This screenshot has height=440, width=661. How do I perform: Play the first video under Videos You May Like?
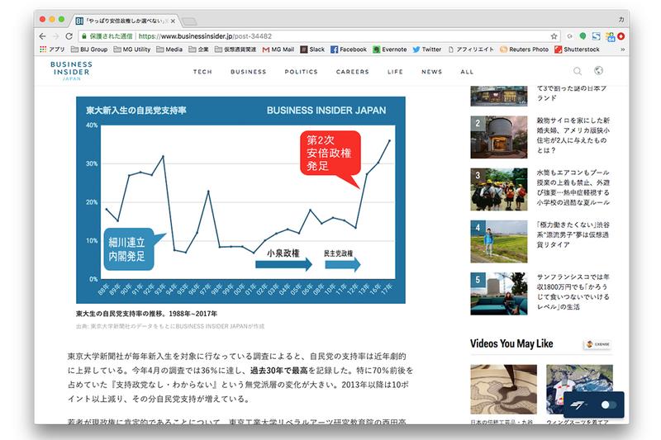pos(504,390)
